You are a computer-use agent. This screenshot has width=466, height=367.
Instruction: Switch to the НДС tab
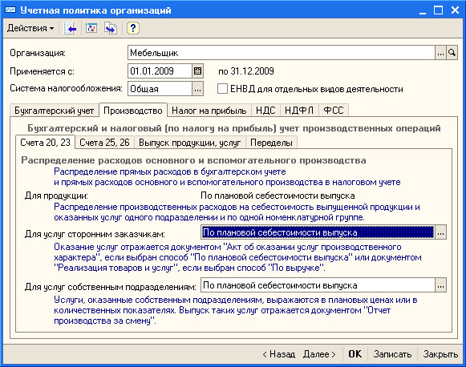click(x=265, y=111)
